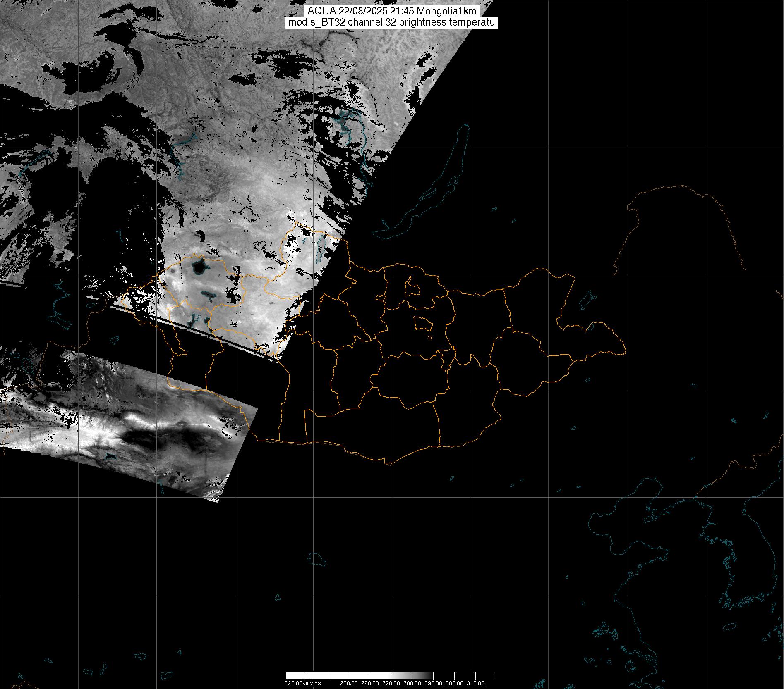The width and height of the screenshot is (784, 689).
Task: Click the large dark Uvs lake in northwest Mongolia
Action: [x=199, y=267]
